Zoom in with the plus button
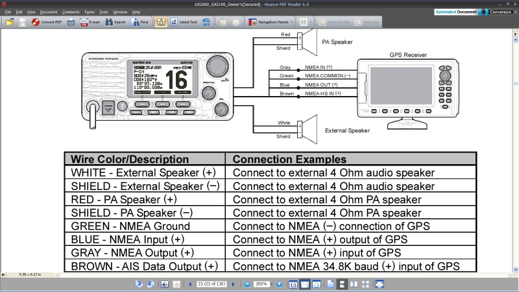Viewport: 519px width, 292px height. pos(279,284)
